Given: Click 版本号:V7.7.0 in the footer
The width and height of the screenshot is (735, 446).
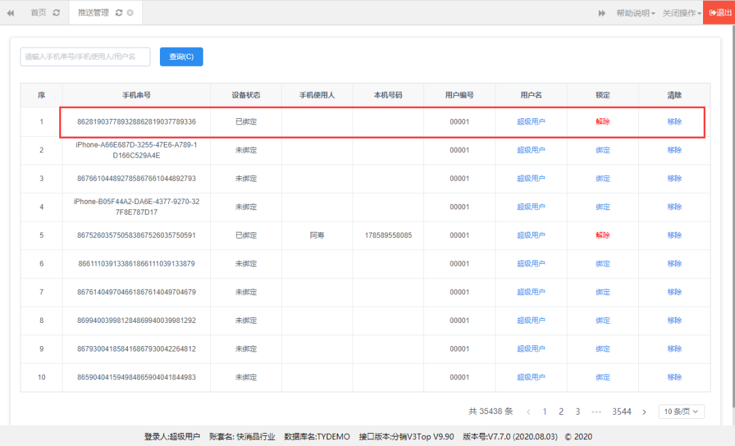Looking at the screenshot, I should click(x=510, y=436).
